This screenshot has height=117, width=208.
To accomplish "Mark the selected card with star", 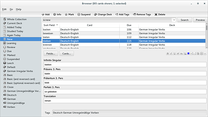I will pyautogui.click(x=70, y=14).
